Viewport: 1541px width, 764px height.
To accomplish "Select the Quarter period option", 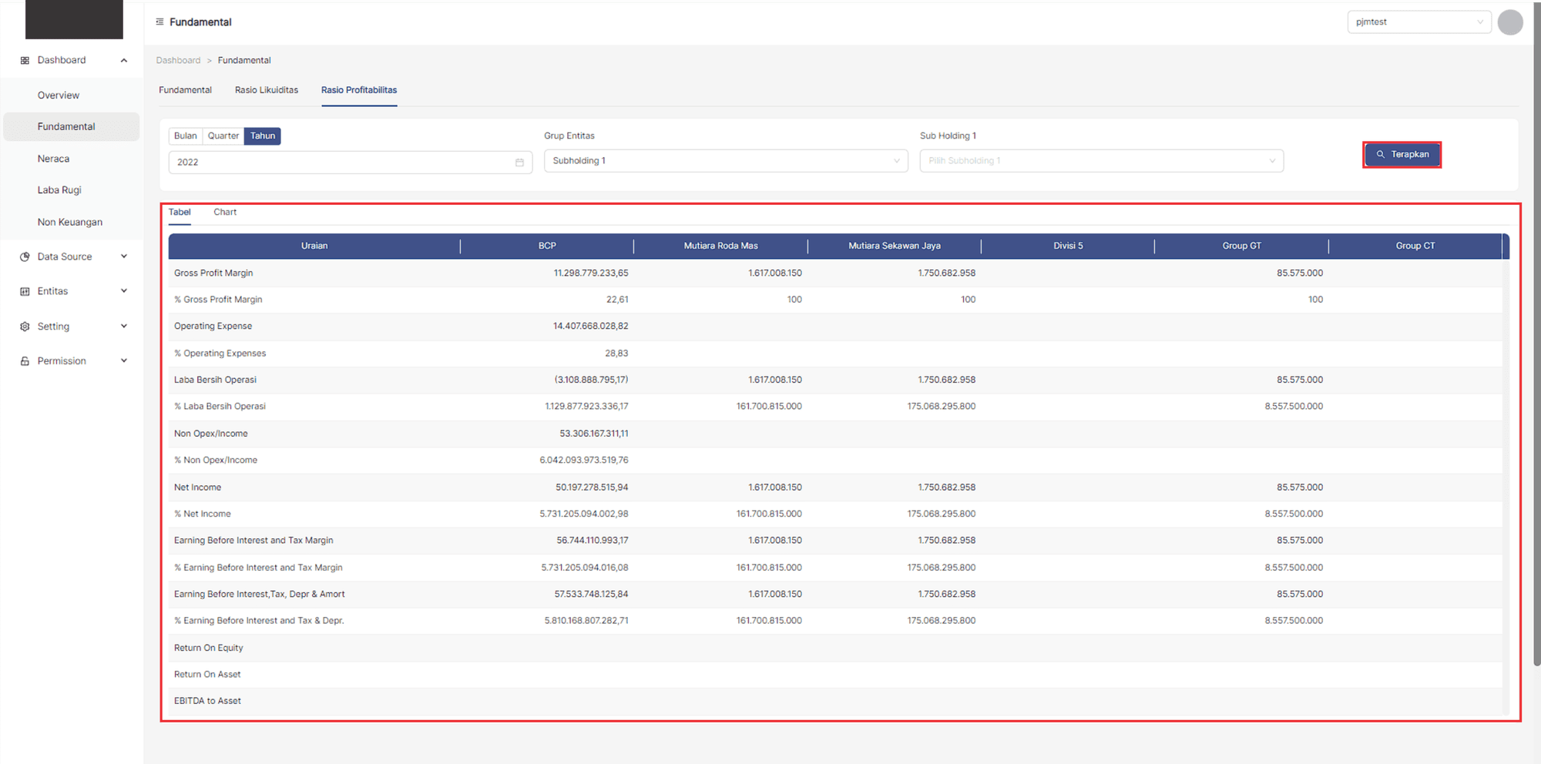I will [223, 136].
